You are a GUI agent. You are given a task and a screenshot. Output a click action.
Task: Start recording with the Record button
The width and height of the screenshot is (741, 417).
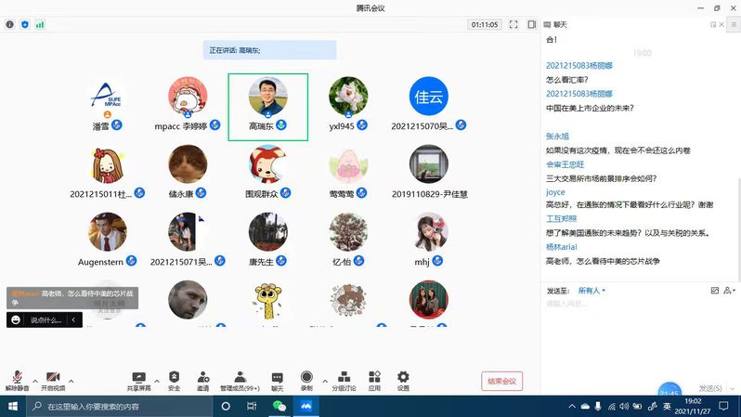[306, 378]
